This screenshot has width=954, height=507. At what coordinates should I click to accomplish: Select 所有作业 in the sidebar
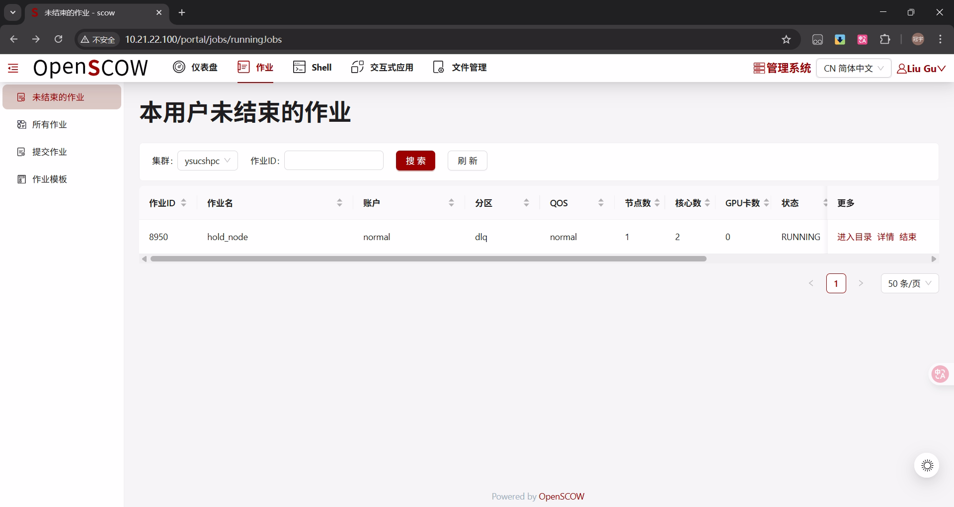(x=49, y=124)
